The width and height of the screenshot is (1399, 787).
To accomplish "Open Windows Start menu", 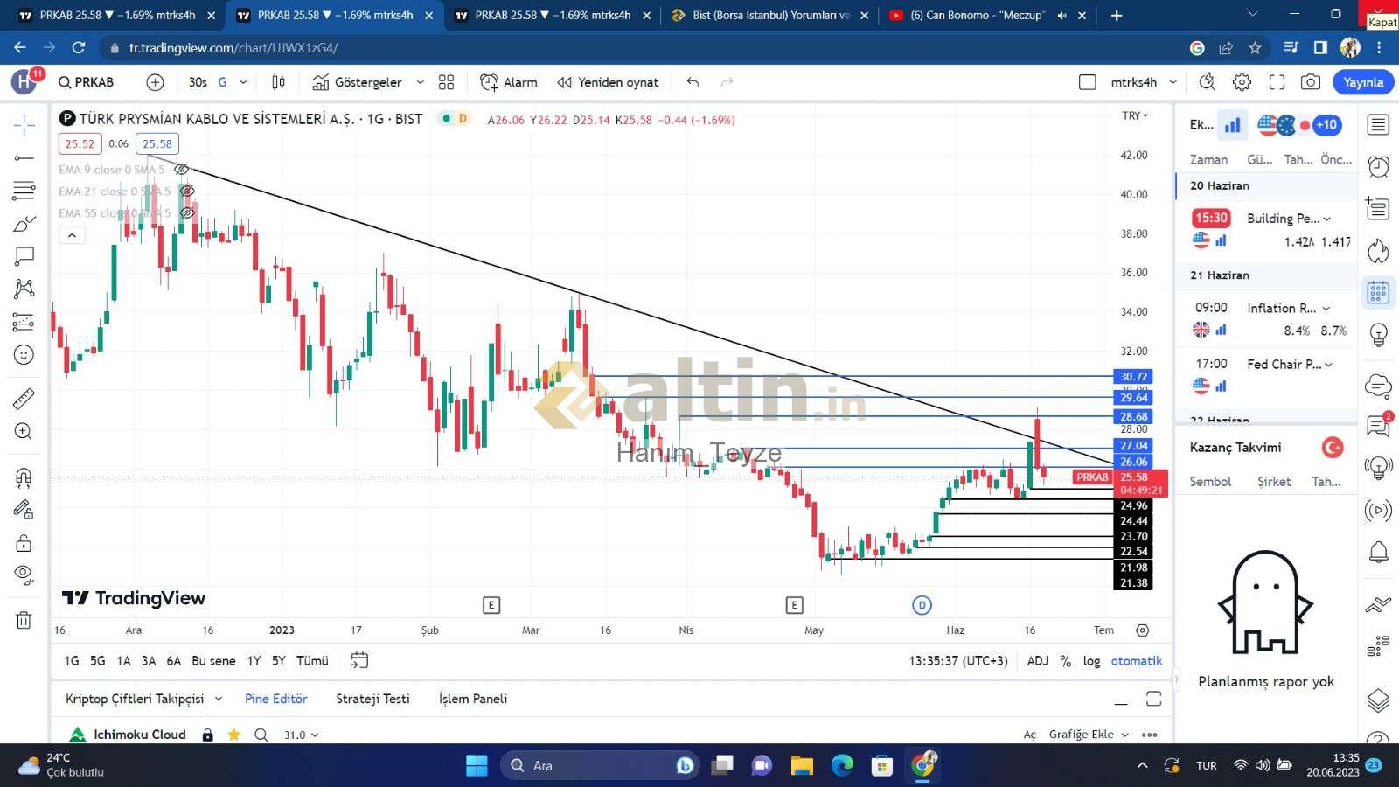I will pyautogui.click(x=477, y=766).
